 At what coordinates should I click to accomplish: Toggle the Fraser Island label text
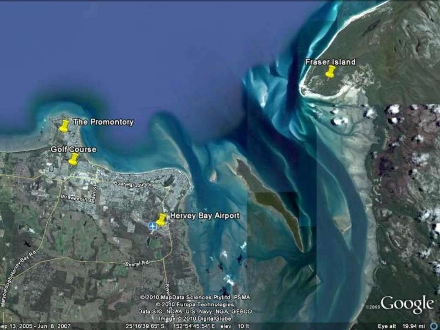pyautogui.click(x=331, y=62)
